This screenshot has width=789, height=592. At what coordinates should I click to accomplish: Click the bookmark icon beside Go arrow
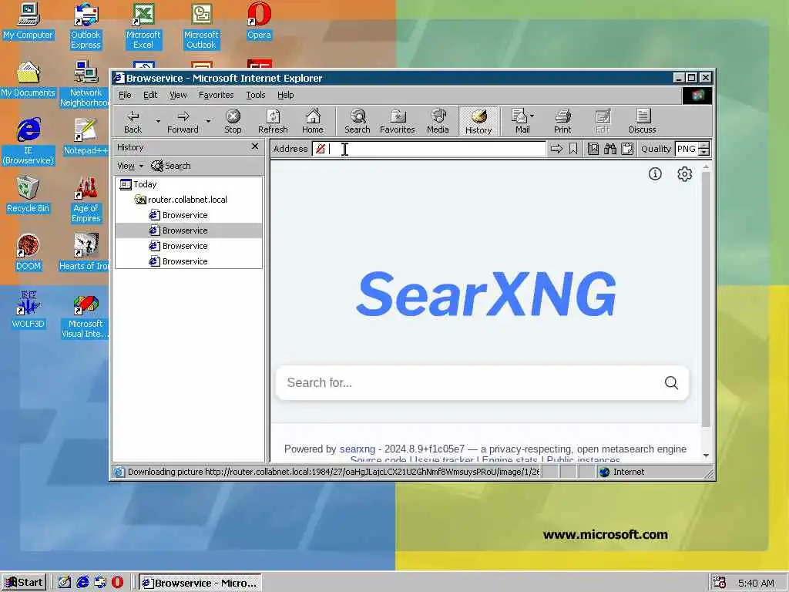pyautogui.click(x=573, y=149)
